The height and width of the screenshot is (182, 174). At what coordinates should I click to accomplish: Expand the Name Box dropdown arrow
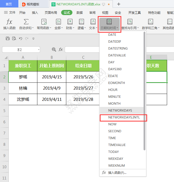point(39,50)
